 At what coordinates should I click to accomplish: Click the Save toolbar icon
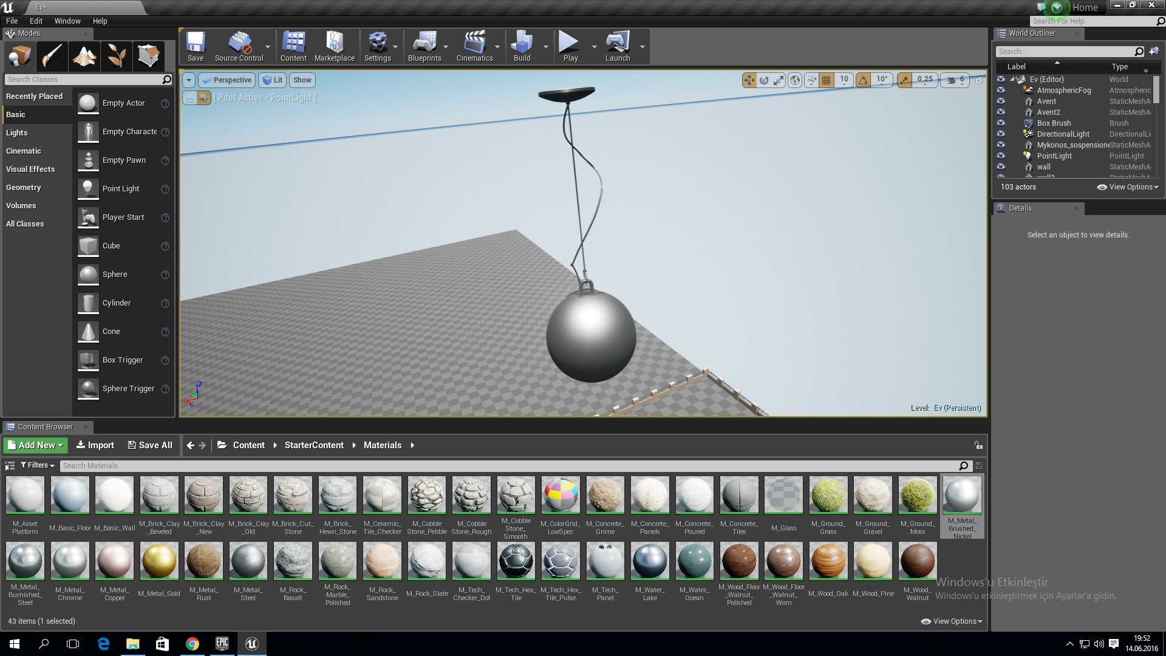(196, 47)
